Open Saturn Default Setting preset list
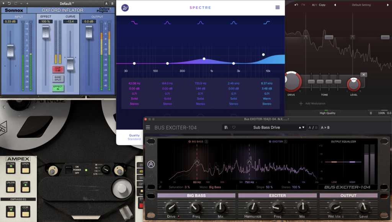Screen dimensions: 392x222 (361, 5)
